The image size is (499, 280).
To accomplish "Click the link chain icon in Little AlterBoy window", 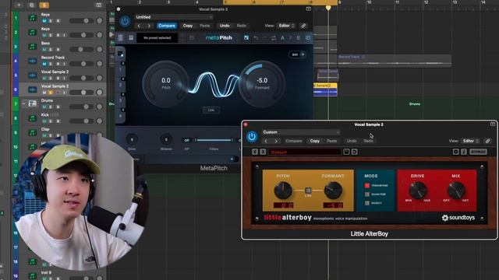I will pyautogui.click(x=487, y=141).
